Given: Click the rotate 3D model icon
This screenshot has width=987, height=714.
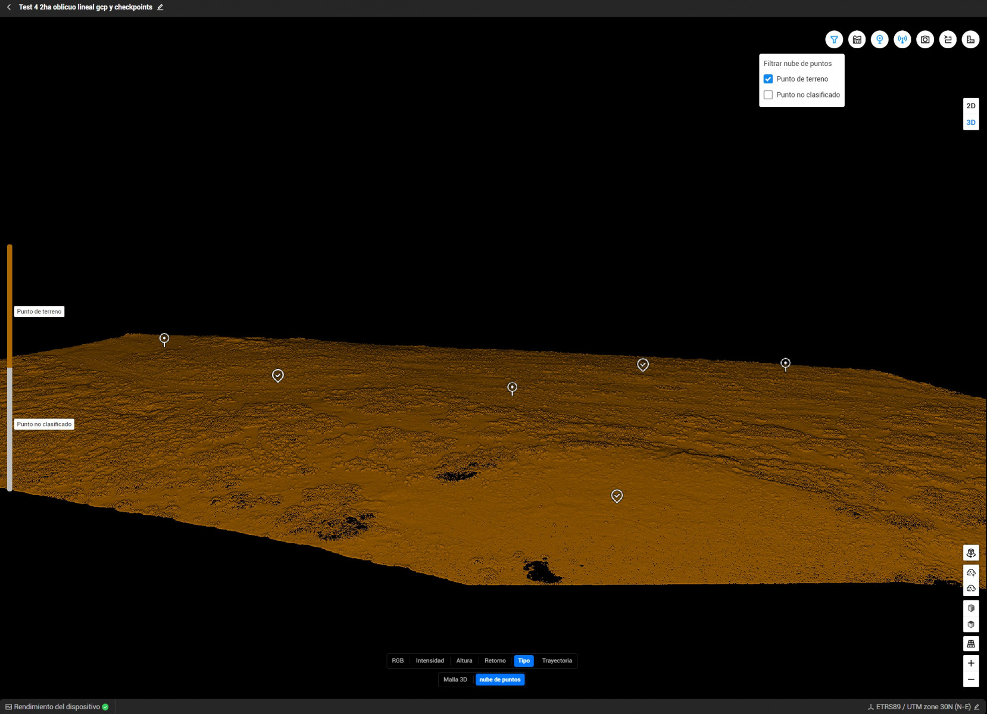Looking at the screenshot, I should coord(971,553).
